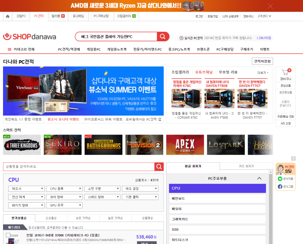Choose the Battlegrounds game estimate
Image resolution: width=303 pixels, height=244 pixels.
(x=103, y=145)
